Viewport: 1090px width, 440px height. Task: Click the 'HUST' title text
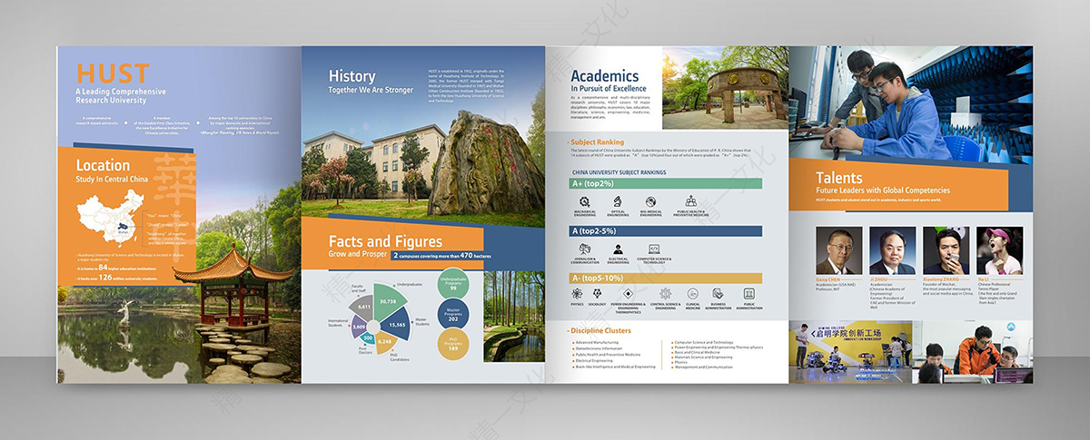click(112, 73)
